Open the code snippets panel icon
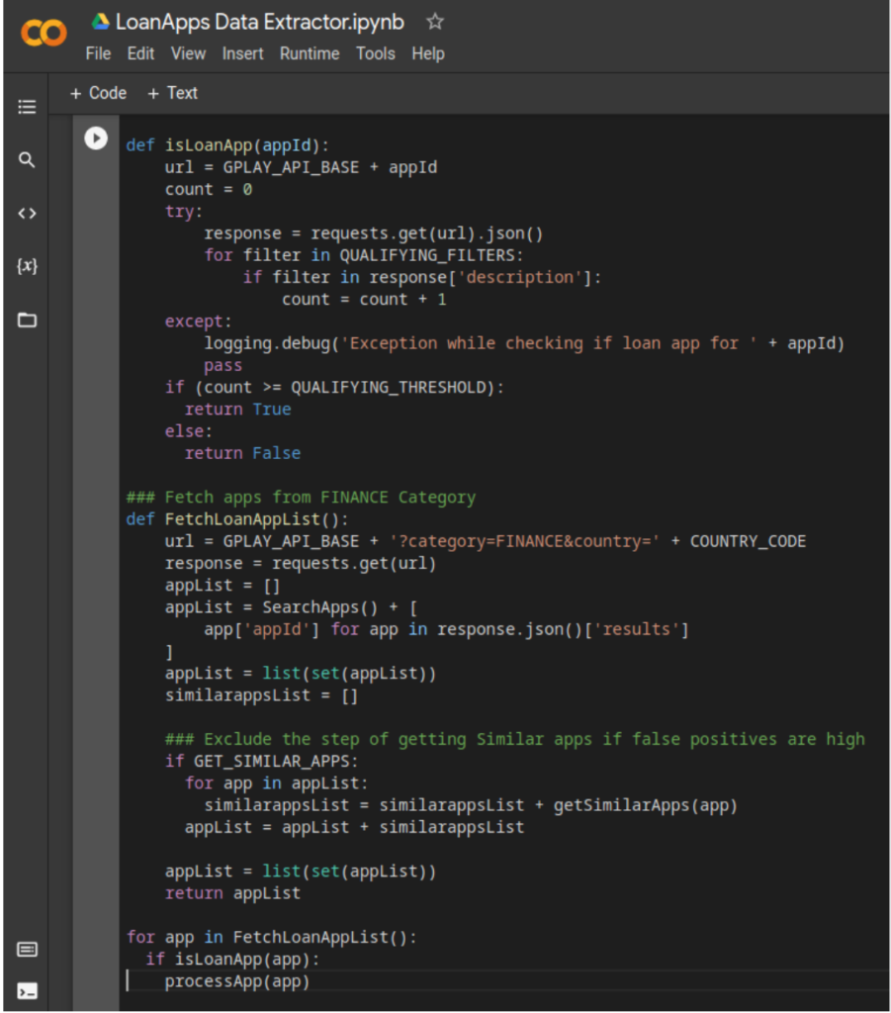The image size is (891, 1013). point(27,214)
